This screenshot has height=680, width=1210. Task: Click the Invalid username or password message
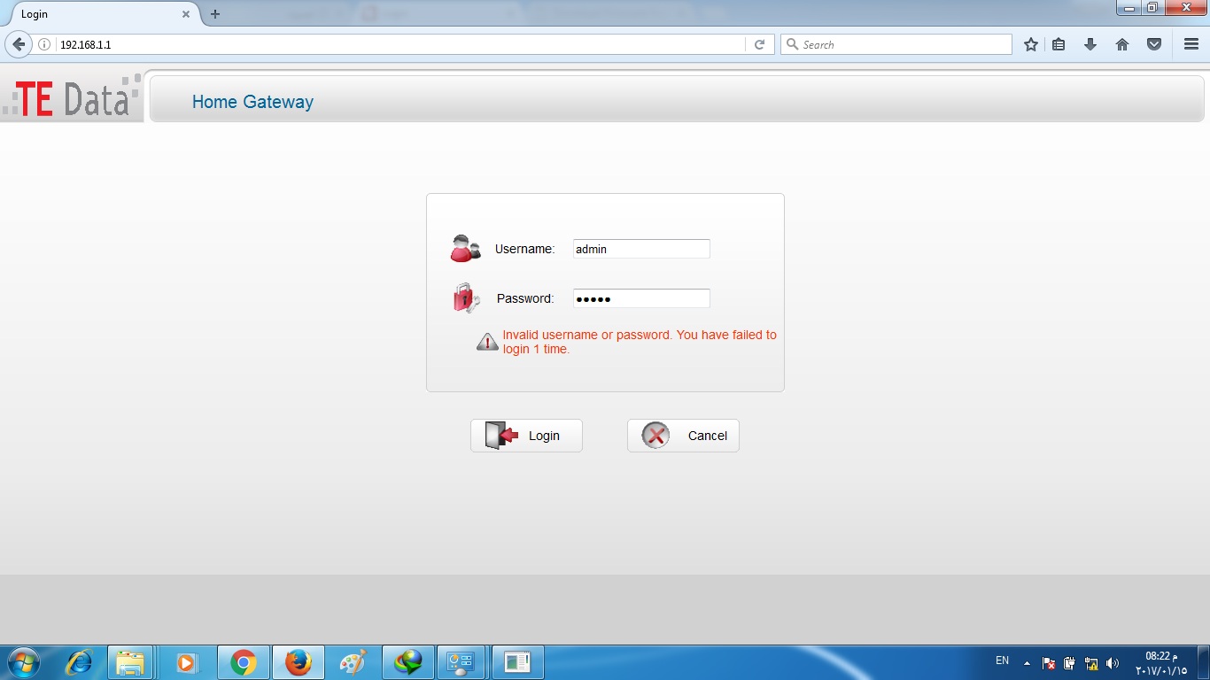point(640,342)
